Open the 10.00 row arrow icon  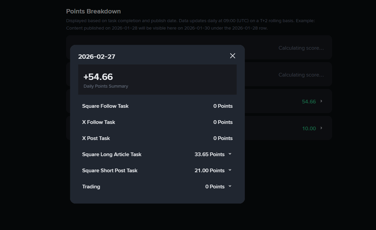321,128
